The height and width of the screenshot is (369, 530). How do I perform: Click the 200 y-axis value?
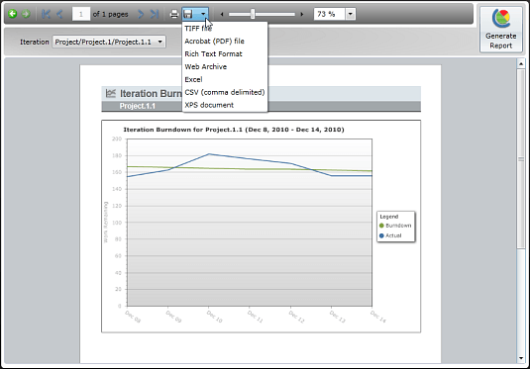pos(117,138)
